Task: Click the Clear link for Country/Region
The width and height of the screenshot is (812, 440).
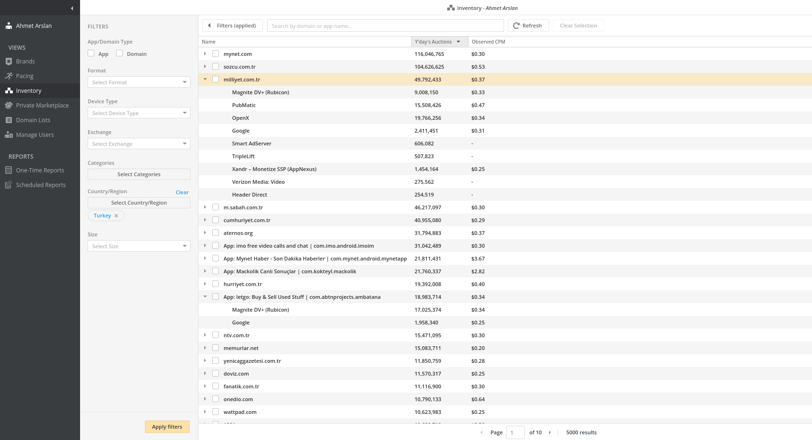Action: 182,192
